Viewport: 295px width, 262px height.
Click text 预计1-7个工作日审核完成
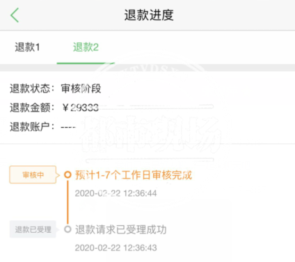[x=134, y=175]
